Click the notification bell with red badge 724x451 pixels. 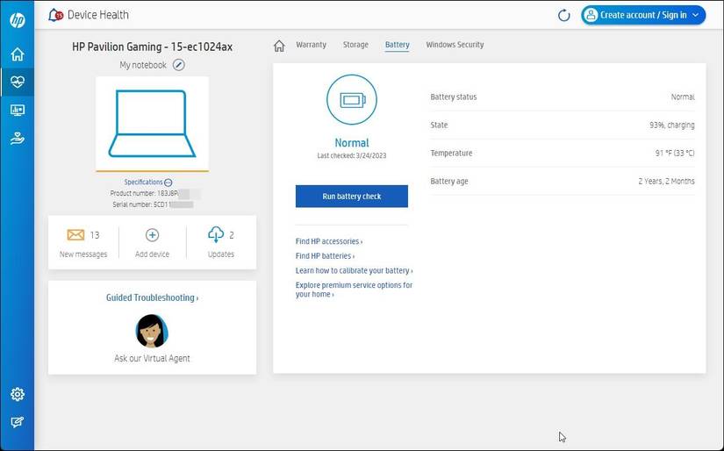tap(56, 15)
